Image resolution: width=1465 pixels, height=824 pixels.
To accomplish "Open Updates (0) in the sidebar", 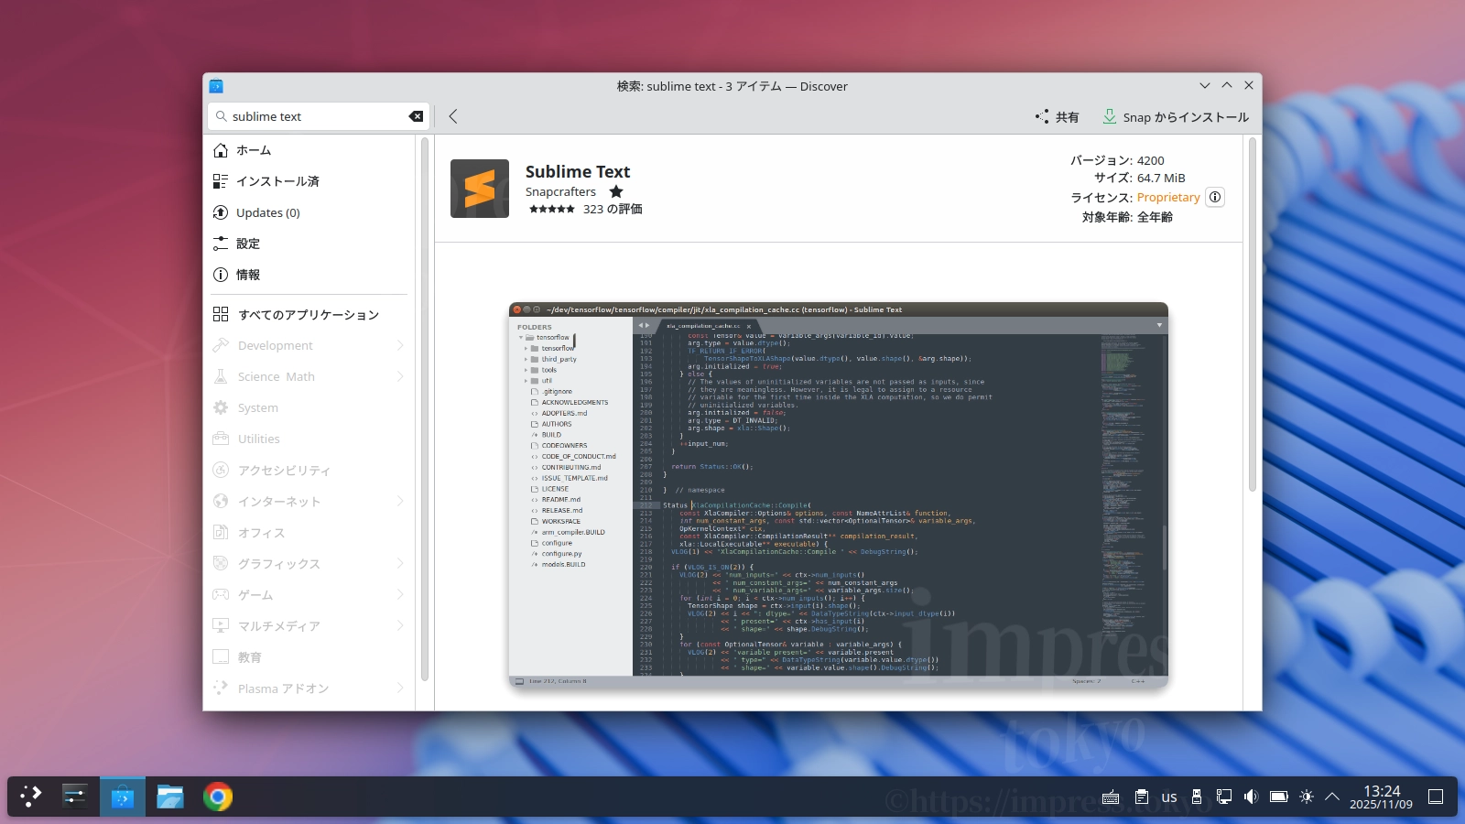I will [309, 212].
